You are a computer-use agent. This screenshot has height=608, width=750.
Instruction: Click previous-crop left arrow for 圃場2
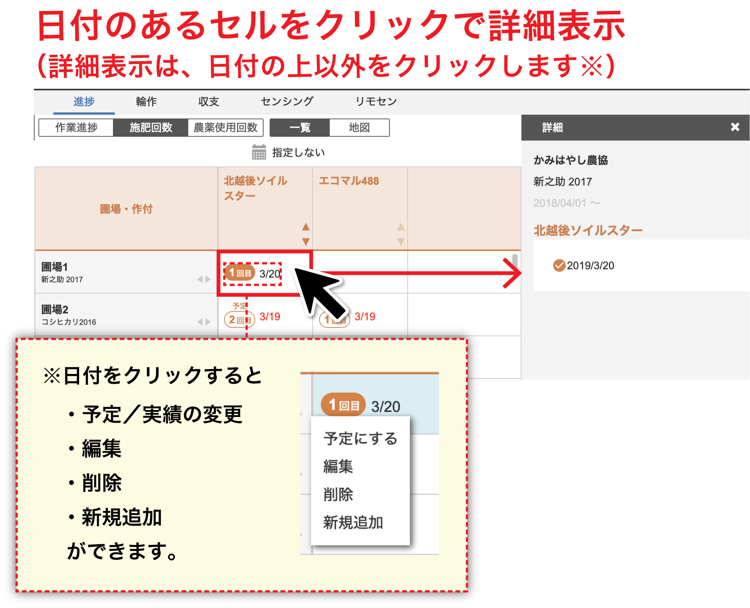point(200,322)
